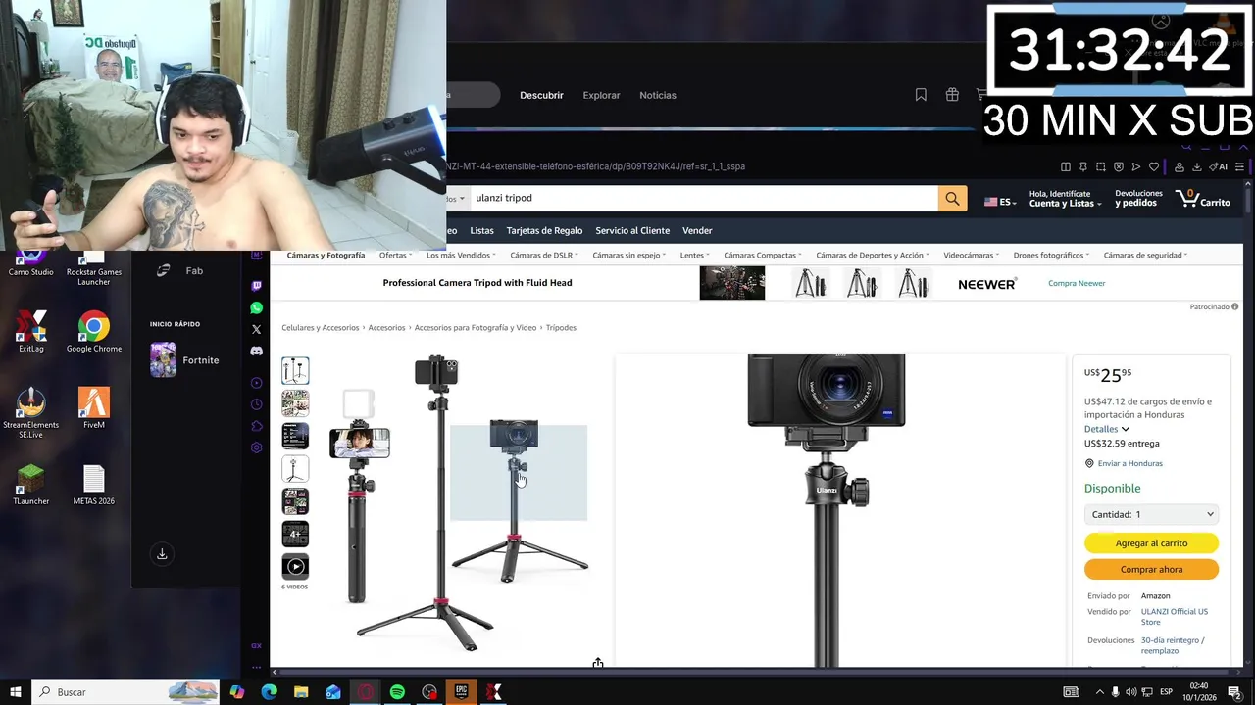Expand the Drones fotográficos submenu
The width and height of the screenshot is (1255, 705).
pos(1051,255)
